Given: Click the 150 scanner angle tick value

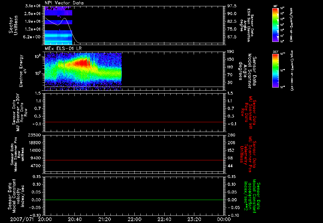Looking at the screenshot, I should (x=231, y=59).
